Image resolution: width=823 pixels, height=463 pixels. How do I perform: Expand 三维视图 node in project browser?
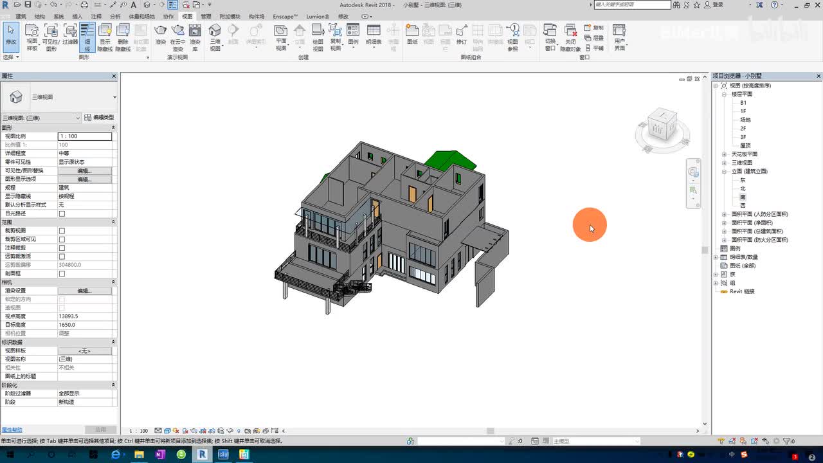[724, 163]
